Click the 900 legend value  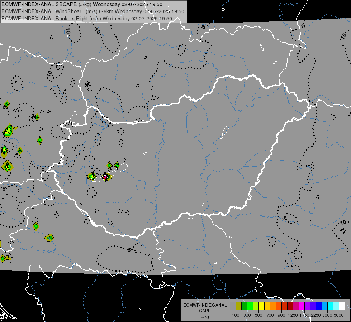tap(281, 315)
